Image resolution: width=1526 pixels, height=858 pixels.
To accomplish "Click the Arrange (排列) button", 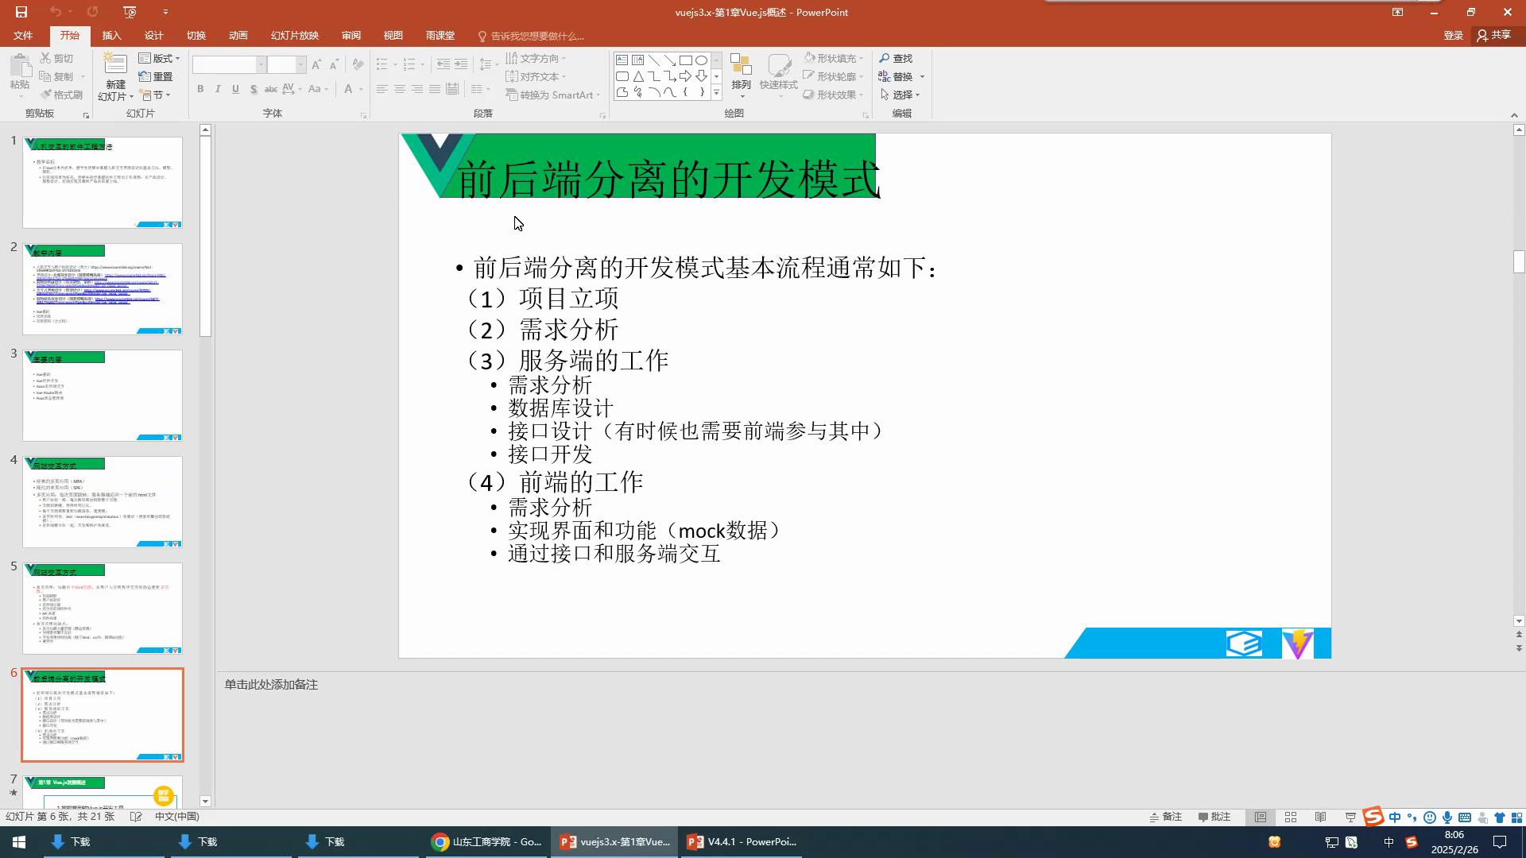I will click(x=741, y=73).
